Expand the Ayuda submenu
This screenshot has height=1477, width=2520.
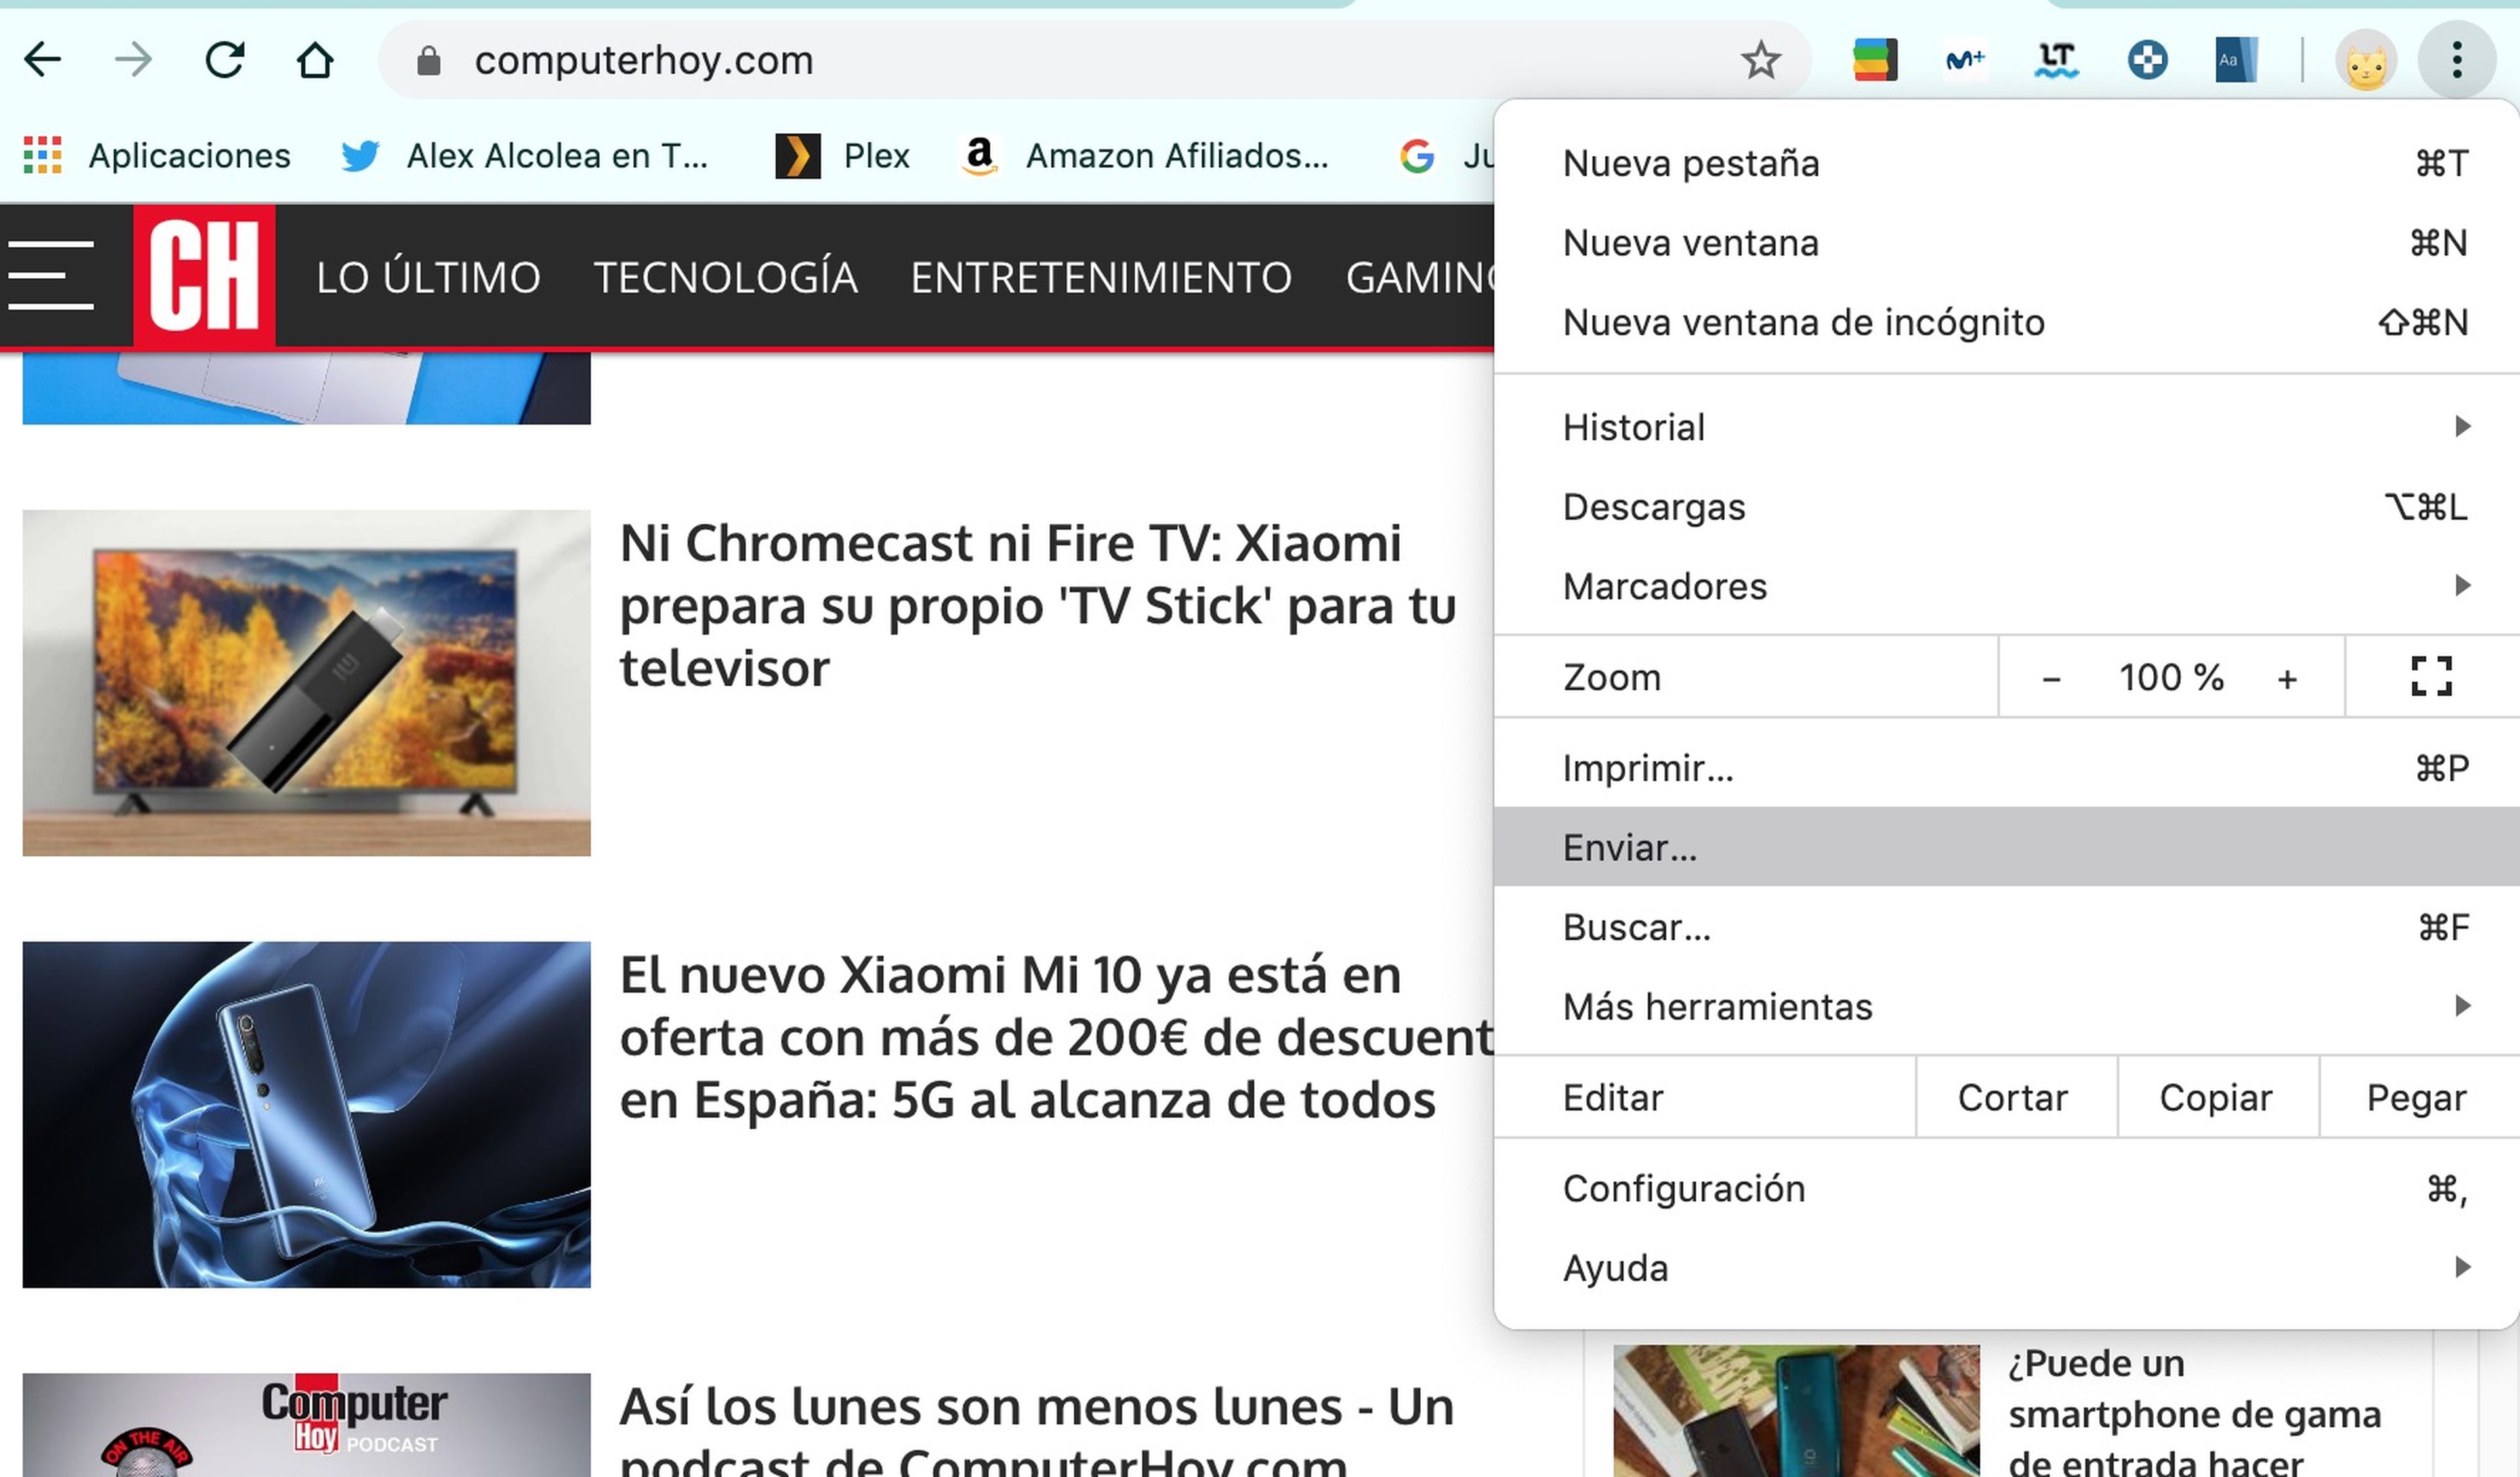[2006, 1268]
